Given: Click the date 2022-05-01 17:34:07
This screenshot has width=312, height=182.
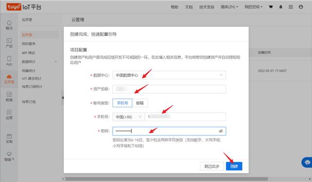Looking at the screenshot, I should click(272, 71).
